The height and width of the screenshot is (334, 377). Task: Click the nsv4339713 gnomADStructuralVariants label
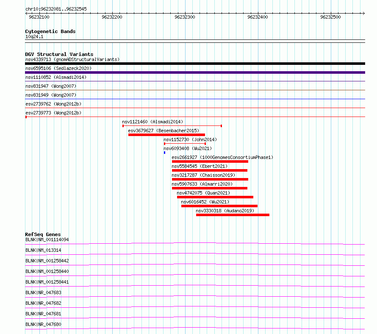[x=72, y=59]
